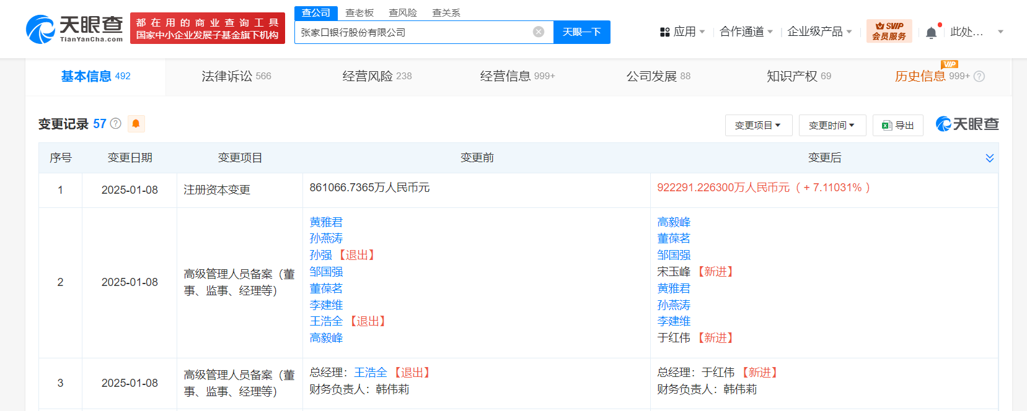Click the question mark icon next to 历史信息
Screen dimensions: 1027x411
pyautogui.click(x=979, y=76)
